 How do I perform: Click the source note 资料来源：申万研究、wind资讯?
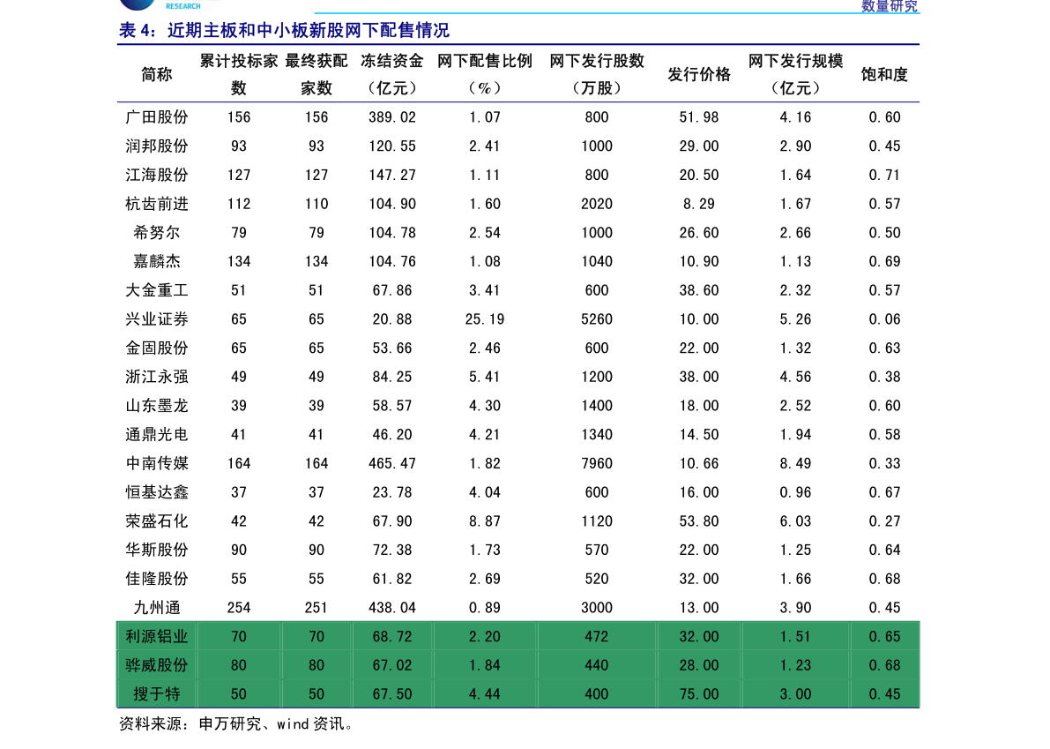[235, 723]
